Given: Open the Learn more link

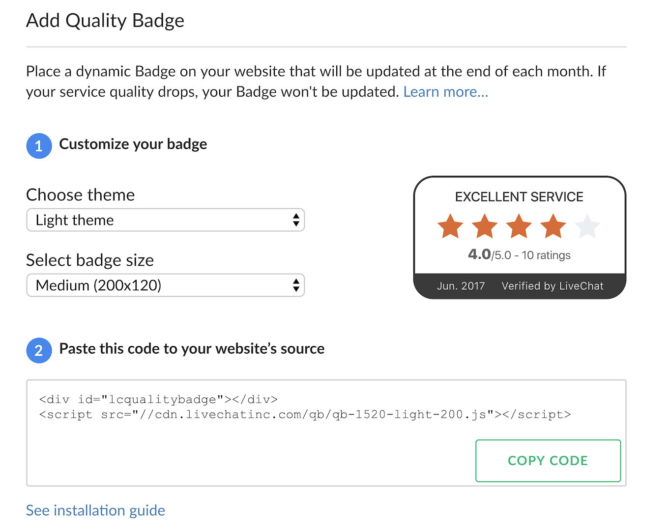Looking at the screenshot, I should pos(446,92).
